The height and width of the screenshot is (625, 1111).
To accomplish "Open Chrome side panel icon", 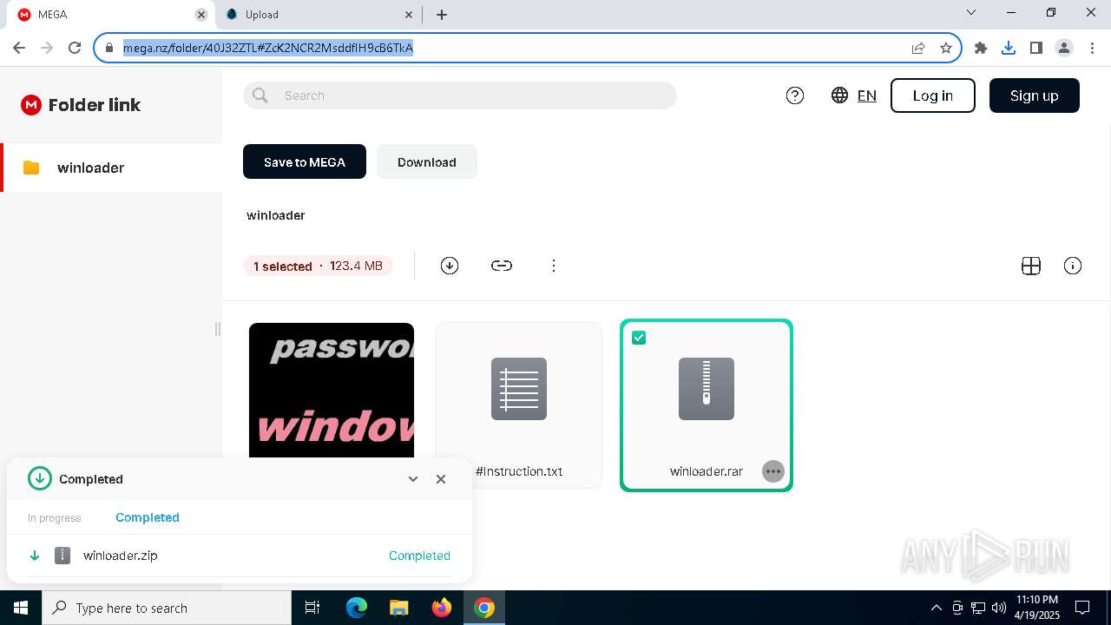I will pos(1036,48).
